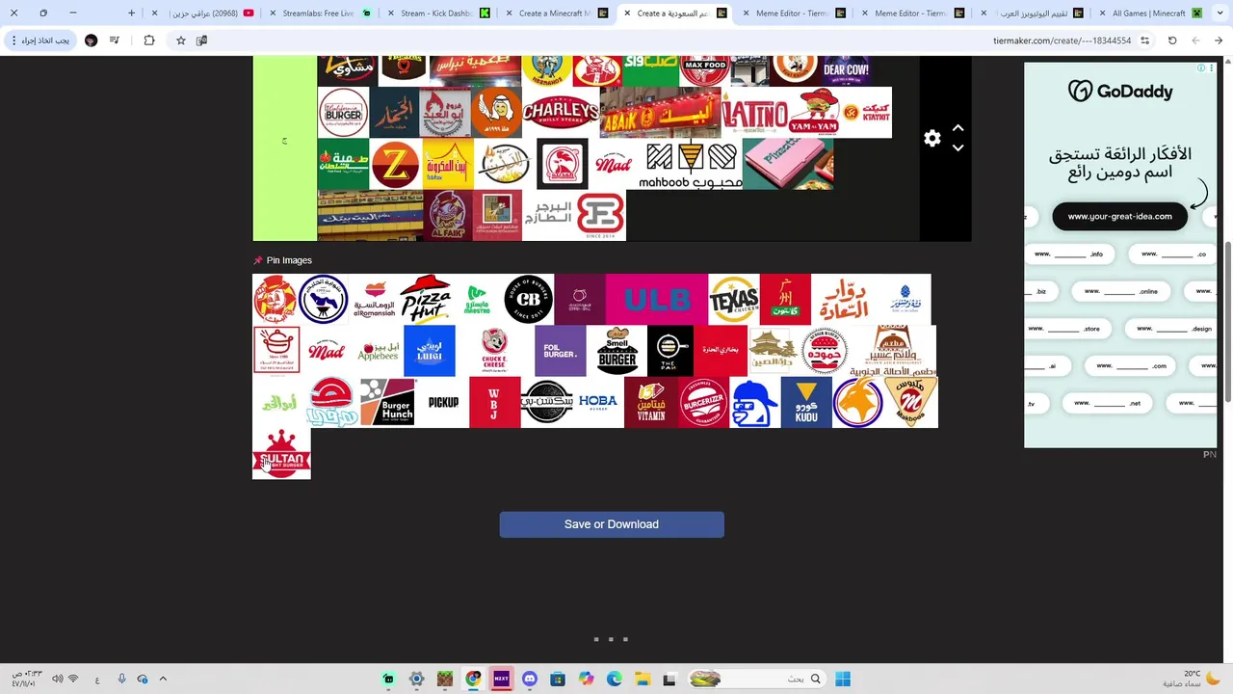Open the tier row settings gear
The image size is (1233, 694).
click(x=931, y=139)
